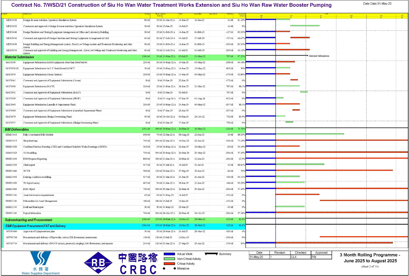409x276 pixels.
Task: Select the '4D Modelling' activity name
Action: (30, 153)
